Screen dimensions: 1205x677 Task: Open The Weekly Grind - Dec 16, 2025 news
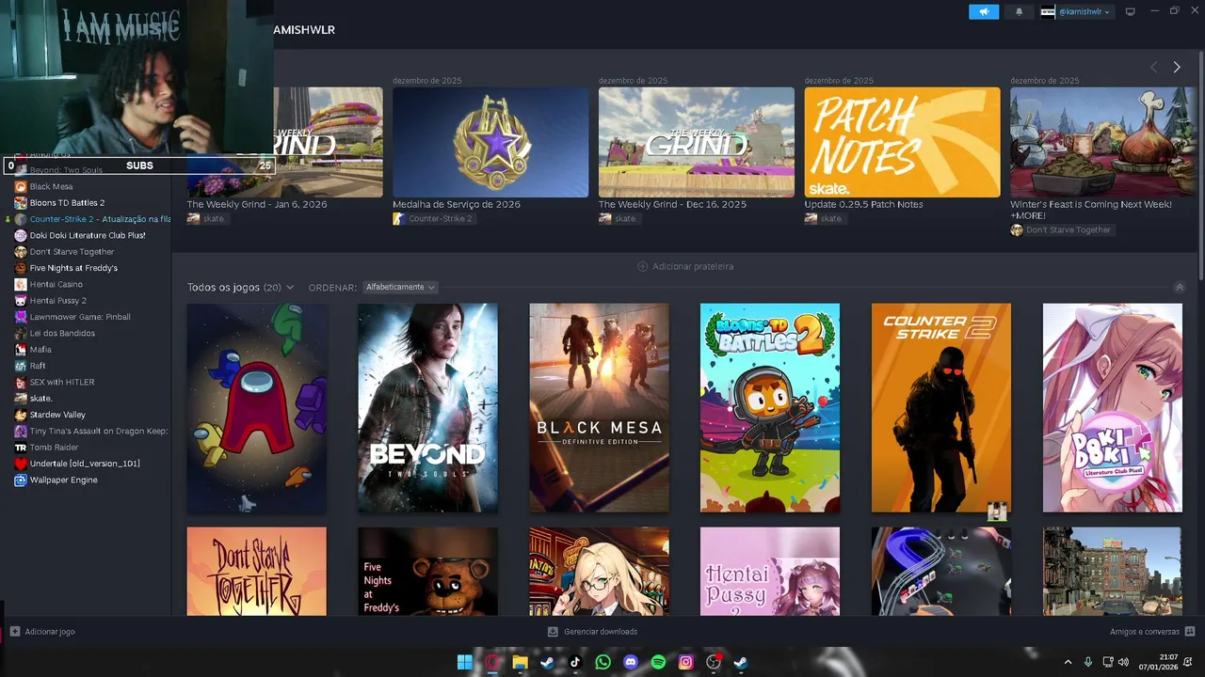tap(672, 204)
